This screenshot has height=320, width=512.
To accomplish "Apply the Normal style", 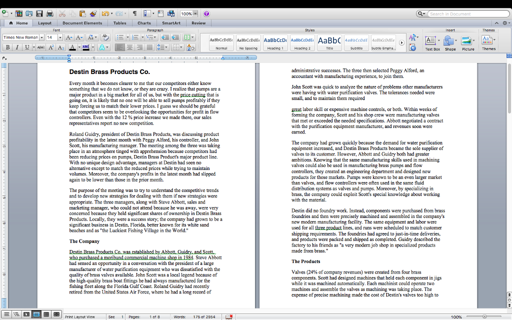I will [221, 43].
